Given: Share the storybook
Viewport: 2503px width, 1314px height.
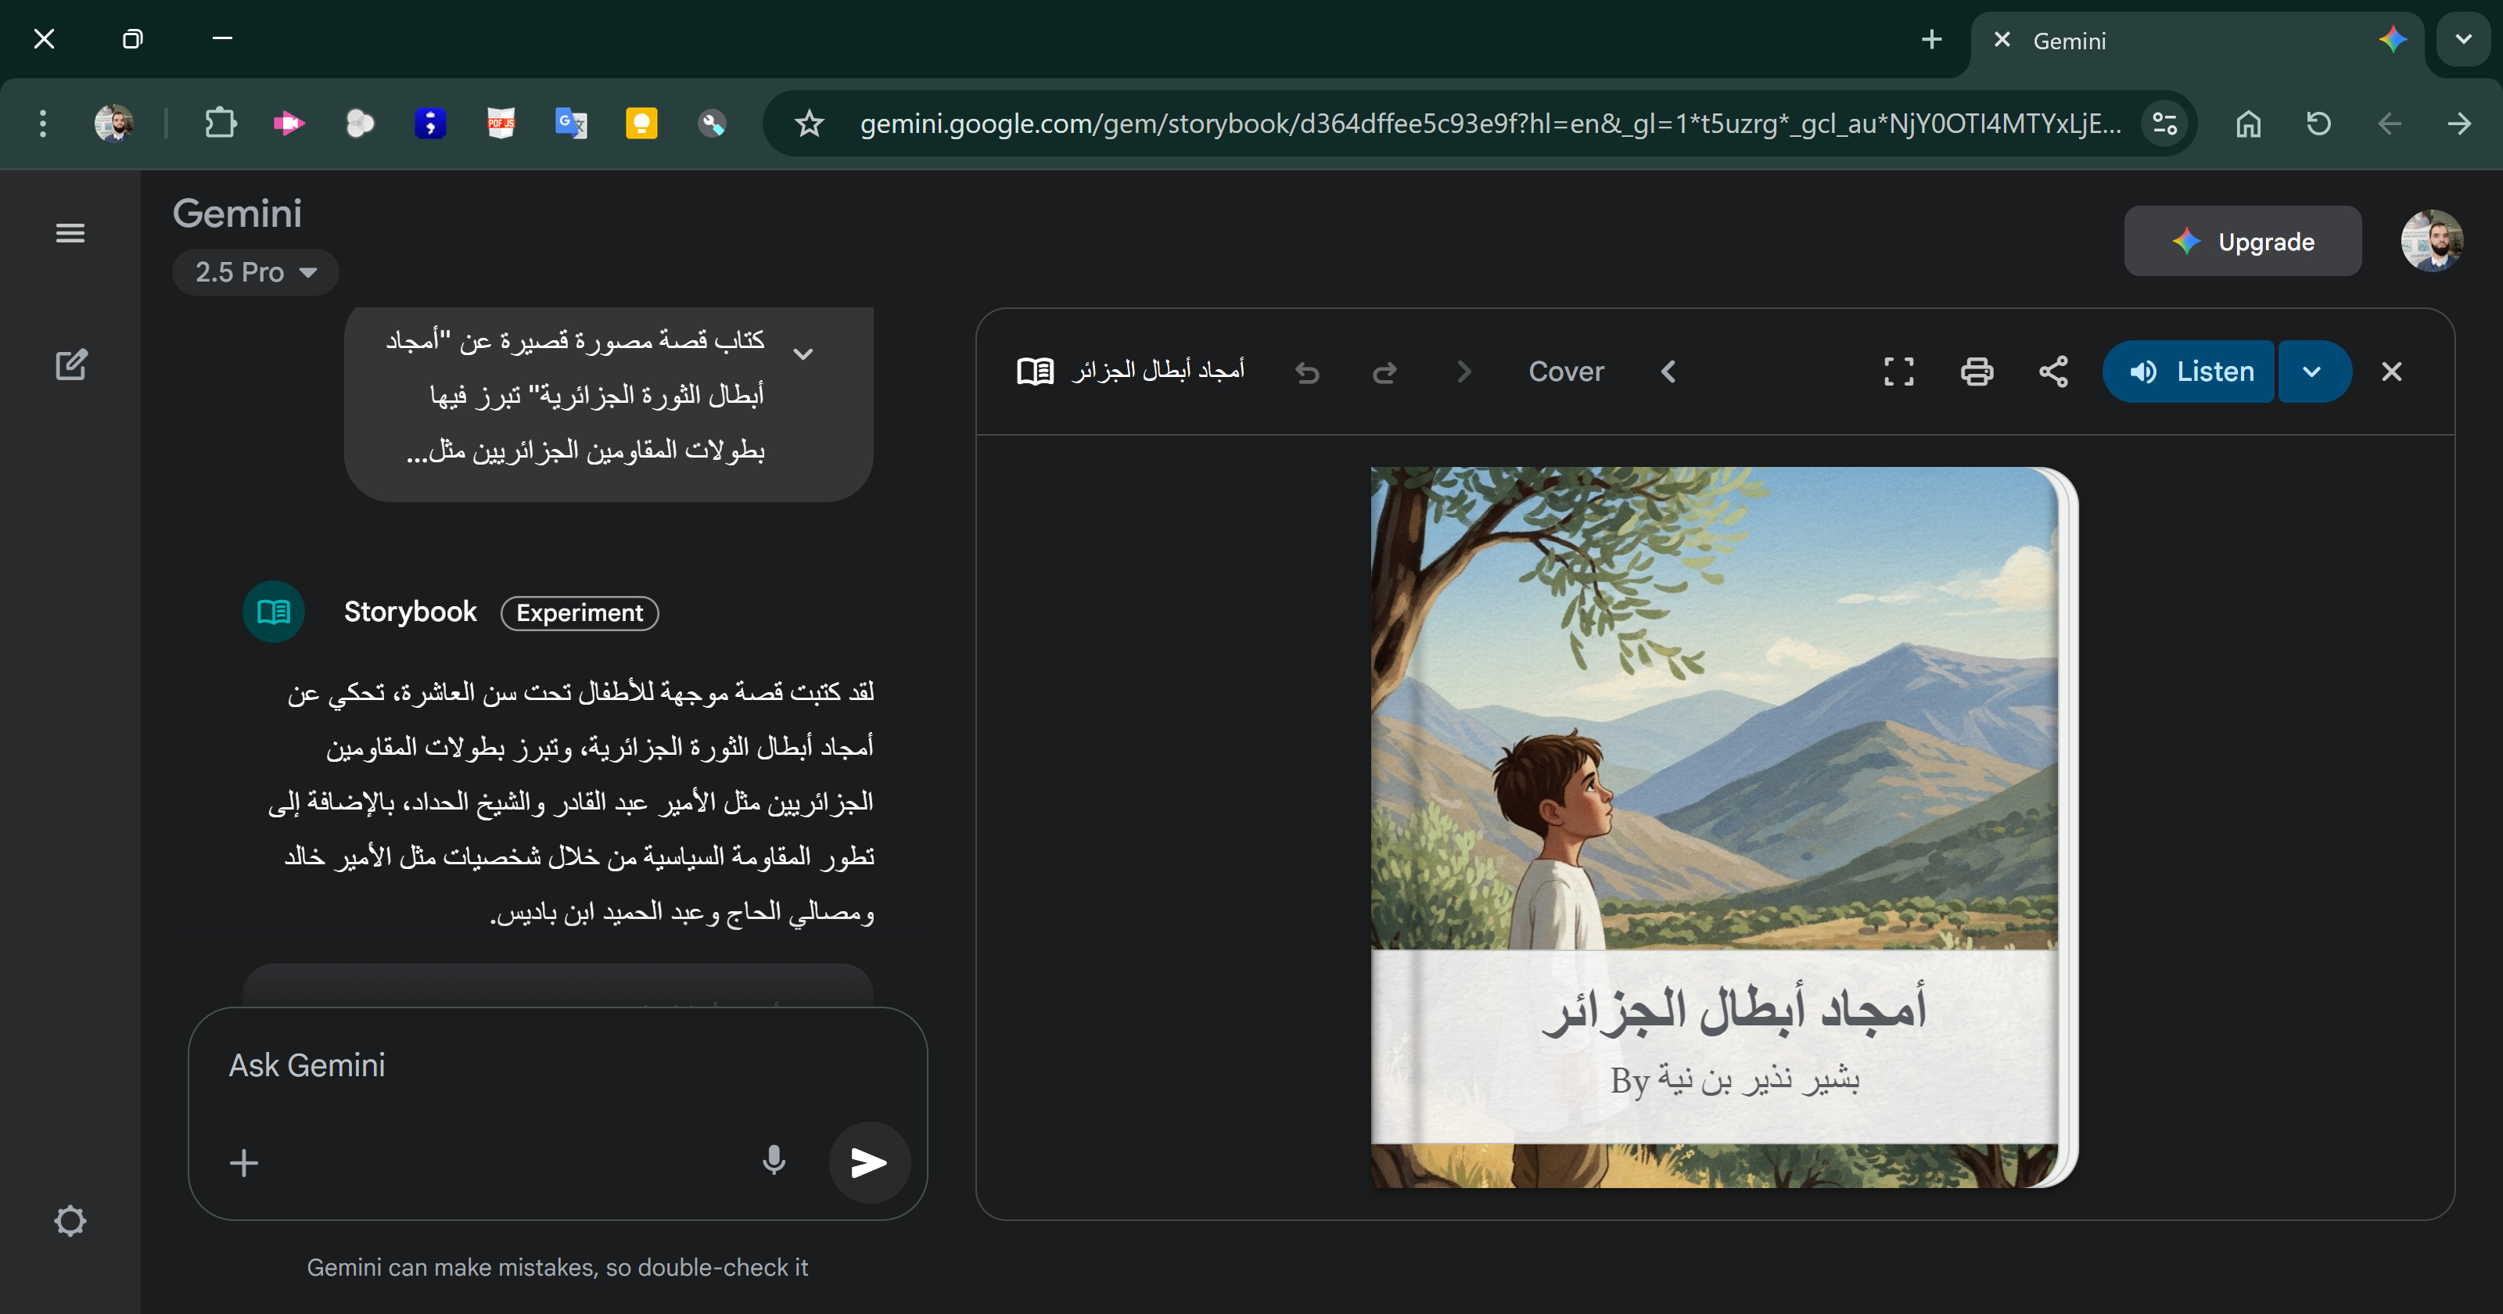Looking at the screenshot, I should click(2053, 372).
